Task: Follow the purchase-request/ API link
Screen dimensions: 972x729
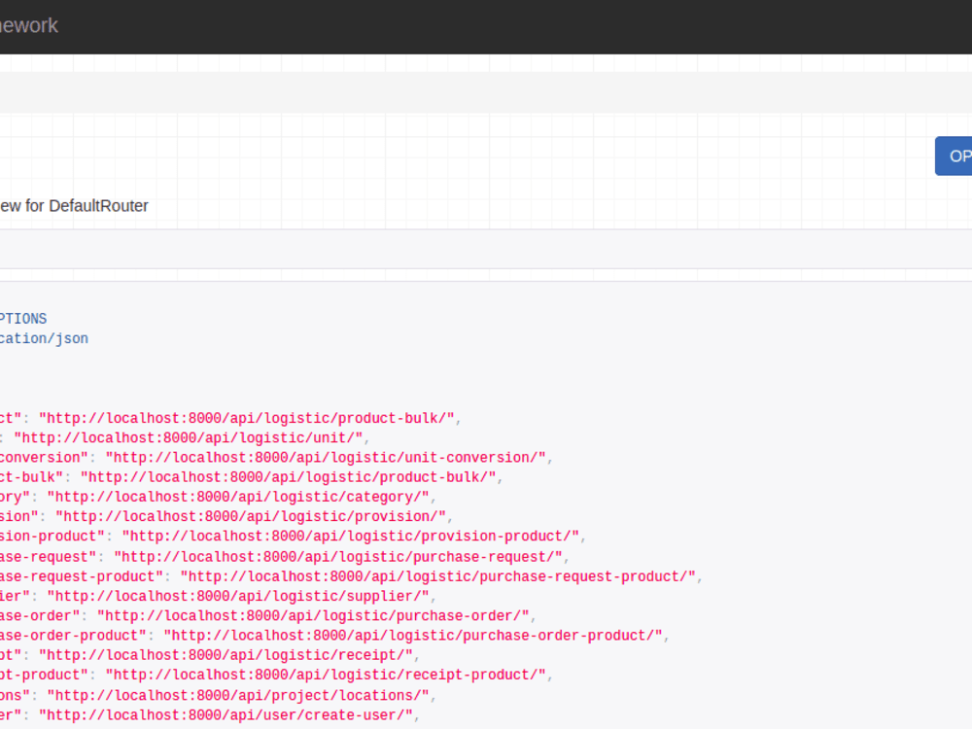Action: coord(338,557)
